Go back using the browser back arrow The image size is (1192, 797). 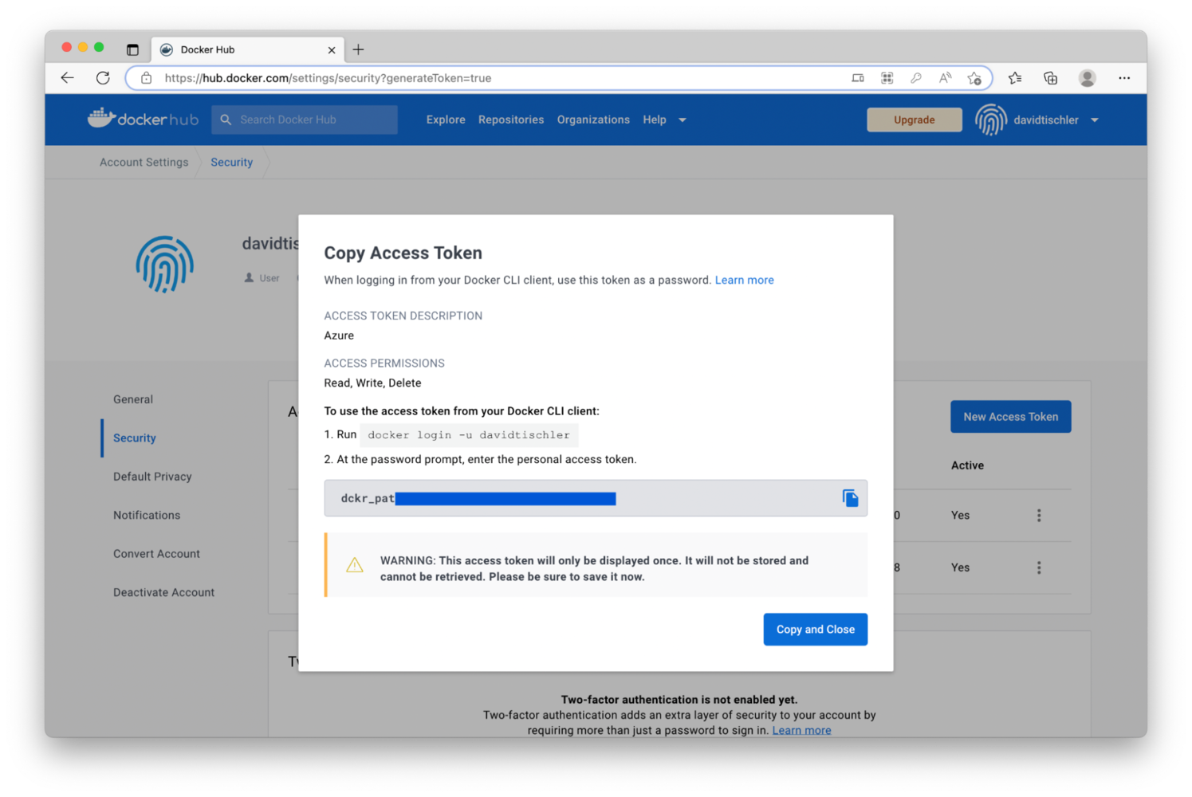(67, 78)
